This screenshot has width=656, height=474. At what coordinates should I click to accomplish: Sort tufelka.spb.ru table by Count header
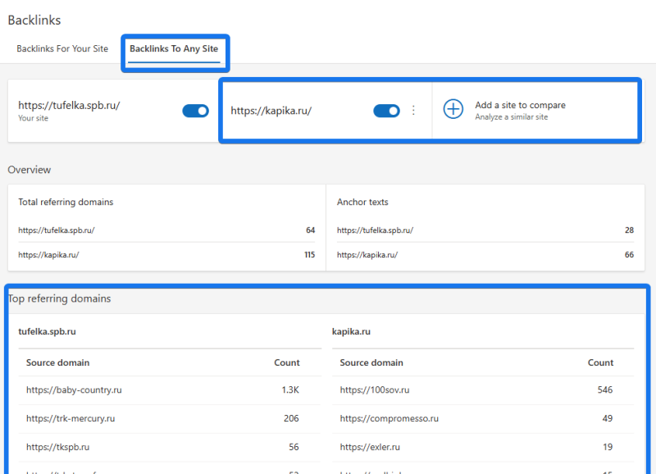287,362
